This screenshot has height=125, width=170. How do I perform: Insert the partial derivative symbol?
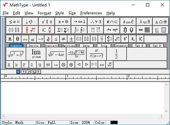(48, 39)
